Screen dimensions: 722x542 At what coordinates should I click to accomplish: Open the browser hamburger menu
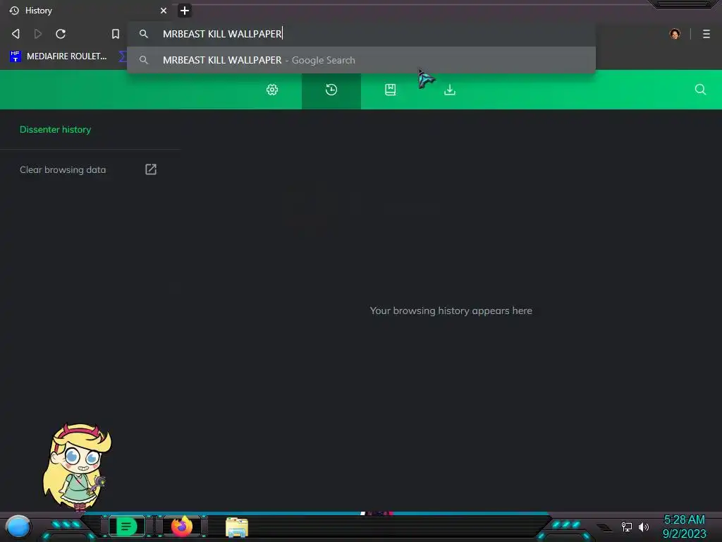[706, 34]
